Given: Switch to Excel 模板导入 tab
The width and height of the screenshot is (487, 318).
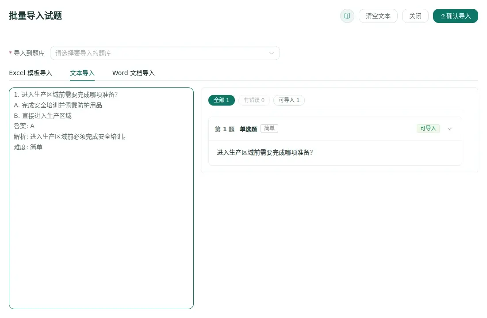Looking at the screenshot, I should click(x=31, y=73).
